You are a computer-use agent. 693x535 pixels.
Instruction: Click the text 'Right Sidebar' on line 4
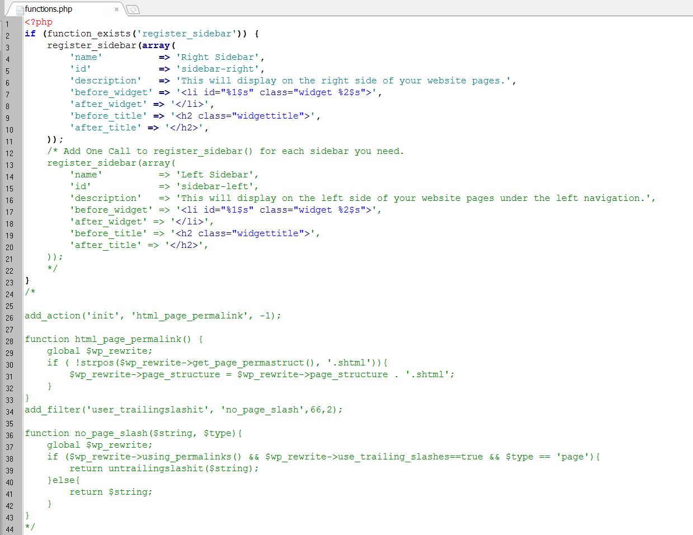click(218, 57)
